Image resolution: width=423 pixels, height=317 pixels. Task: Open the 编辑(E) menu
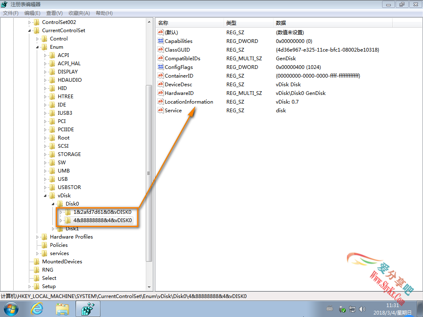click(32, 13)
